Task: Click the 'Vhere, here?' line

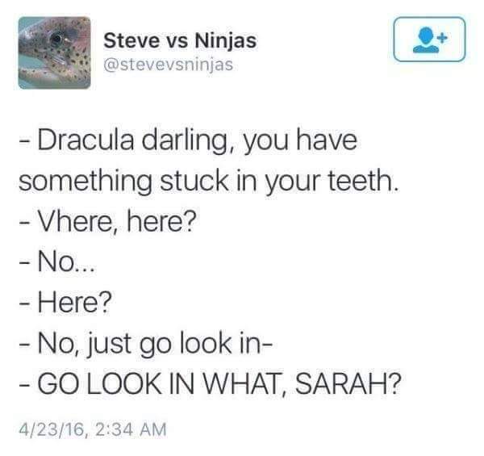Action: 107,222
